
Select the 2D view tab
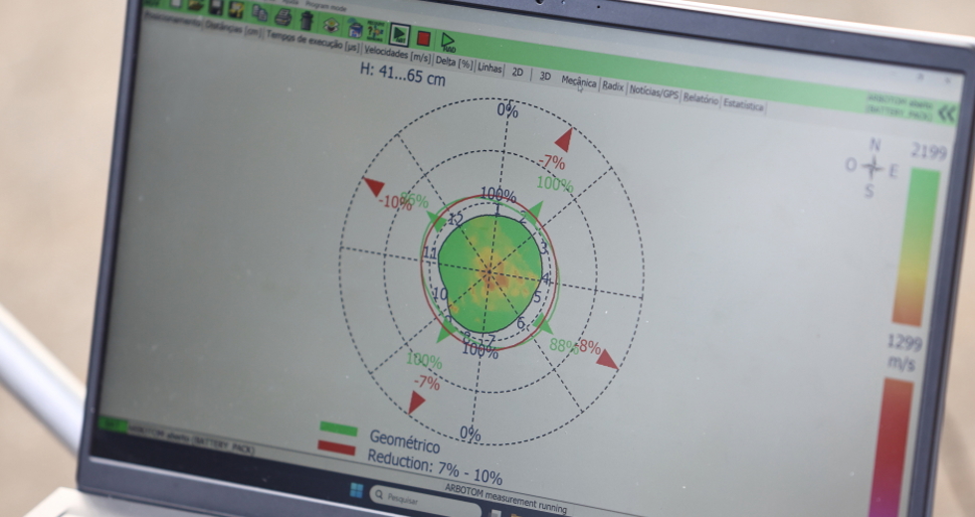coord(518,72)
